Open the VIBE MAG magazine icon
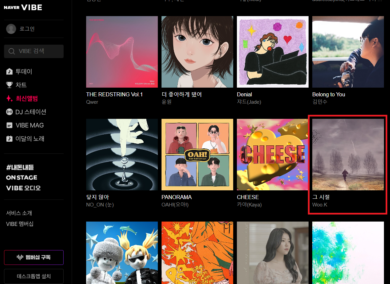Viewport: 390px width, 284px height. [9, 125]
